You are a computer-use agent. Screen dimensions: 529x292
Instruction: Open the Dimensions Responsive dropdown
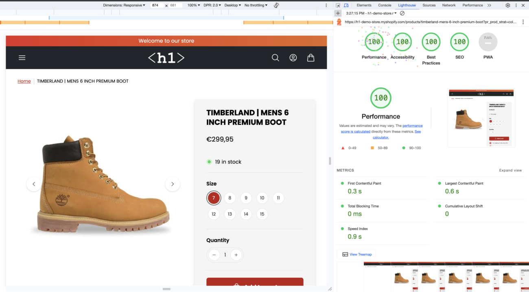[124, 5]
